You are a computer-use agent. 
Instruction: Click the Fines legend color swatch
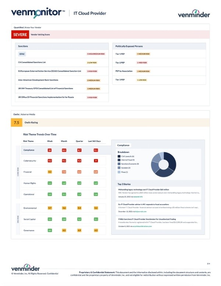119,172
